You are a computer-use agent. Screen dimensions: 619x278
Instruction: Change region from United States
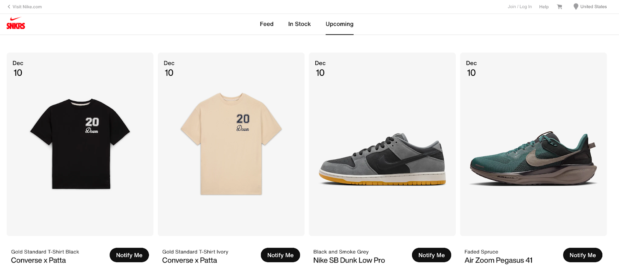(593, 7)
